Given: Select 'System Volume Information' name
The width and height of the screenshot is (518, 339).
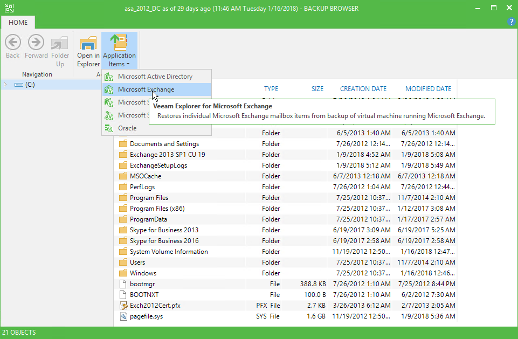Looking at the screenshot, I should point(169,252).
